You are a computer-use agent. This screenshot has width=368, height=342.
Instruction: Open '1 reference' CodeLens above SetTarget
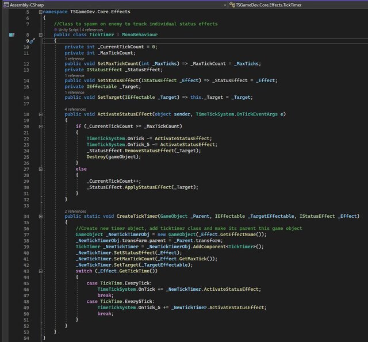[75, 93]
